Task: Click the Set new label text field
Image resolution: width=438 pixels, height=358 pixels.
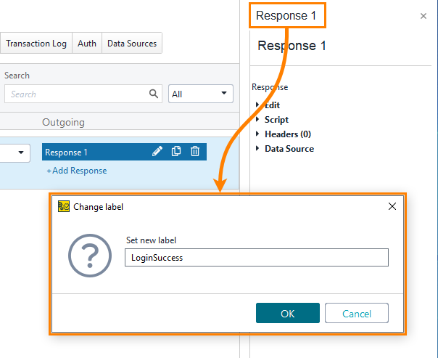Action: (257, 257)
